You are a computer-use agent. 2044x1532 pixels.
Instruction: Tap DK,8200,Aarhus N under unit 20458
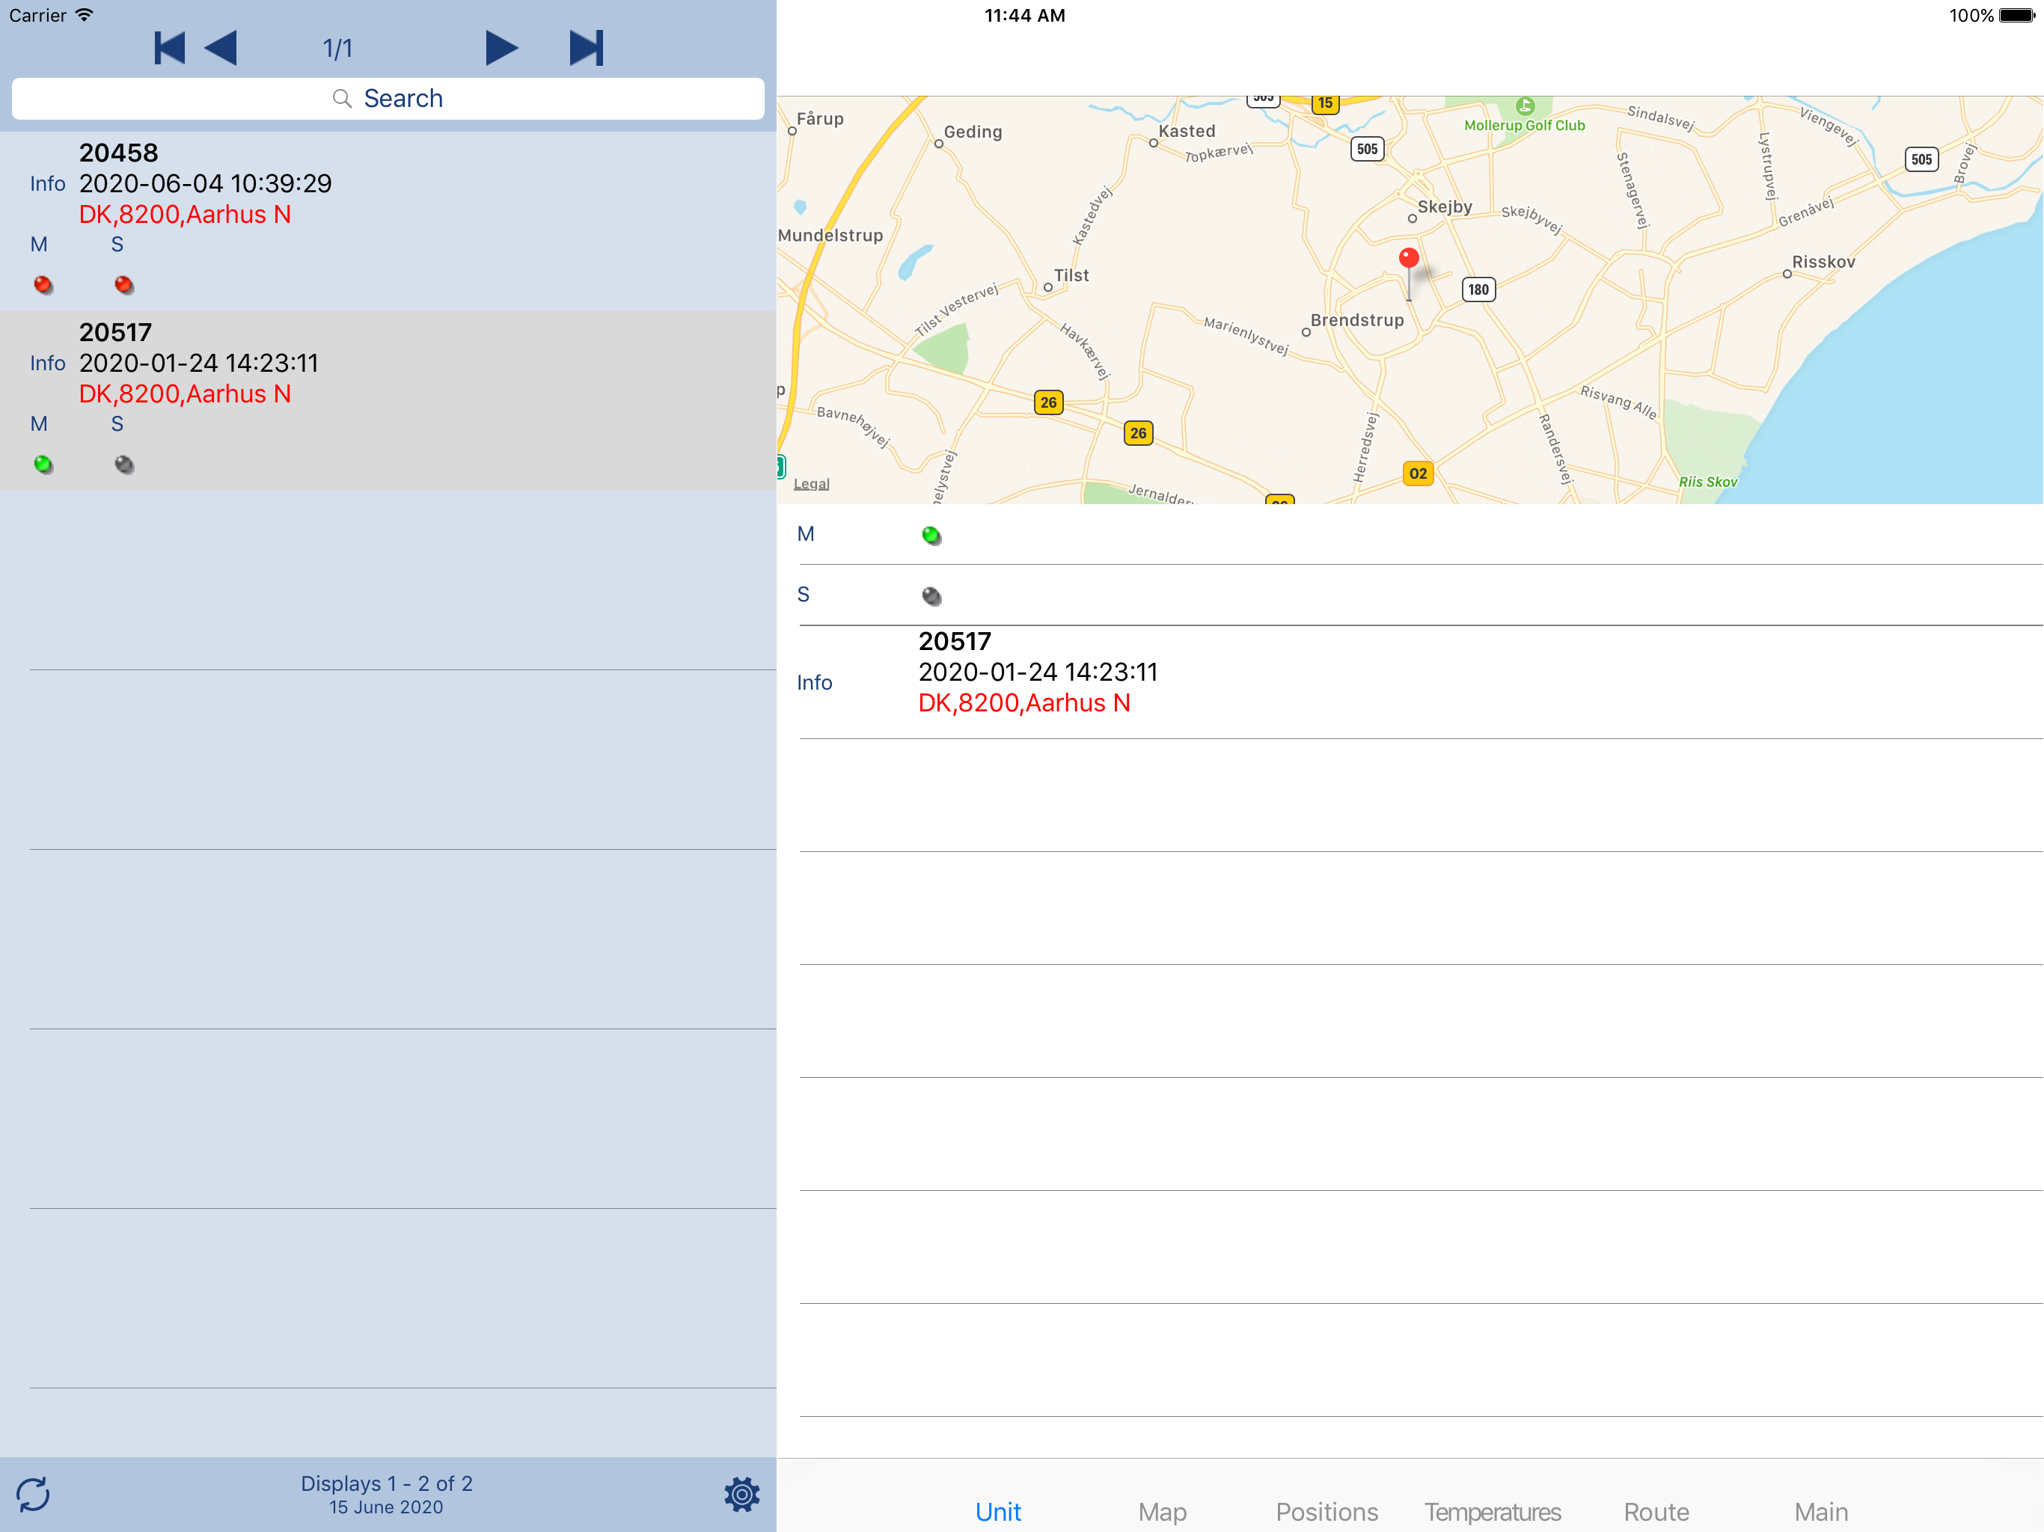click(185, 215)
